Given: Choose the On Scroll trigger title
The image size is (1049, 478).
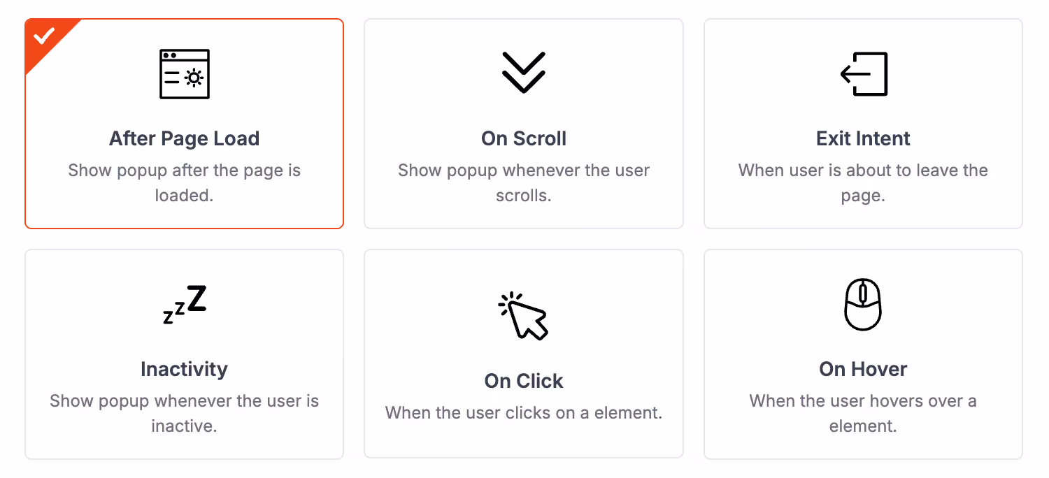Looking at the screenshot, I should tap(524, 138).
